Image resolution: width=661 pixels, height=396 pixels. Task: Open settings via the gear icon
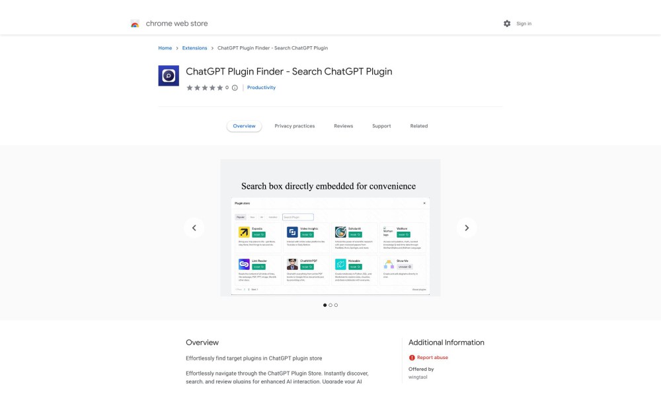tap(507, 24)
